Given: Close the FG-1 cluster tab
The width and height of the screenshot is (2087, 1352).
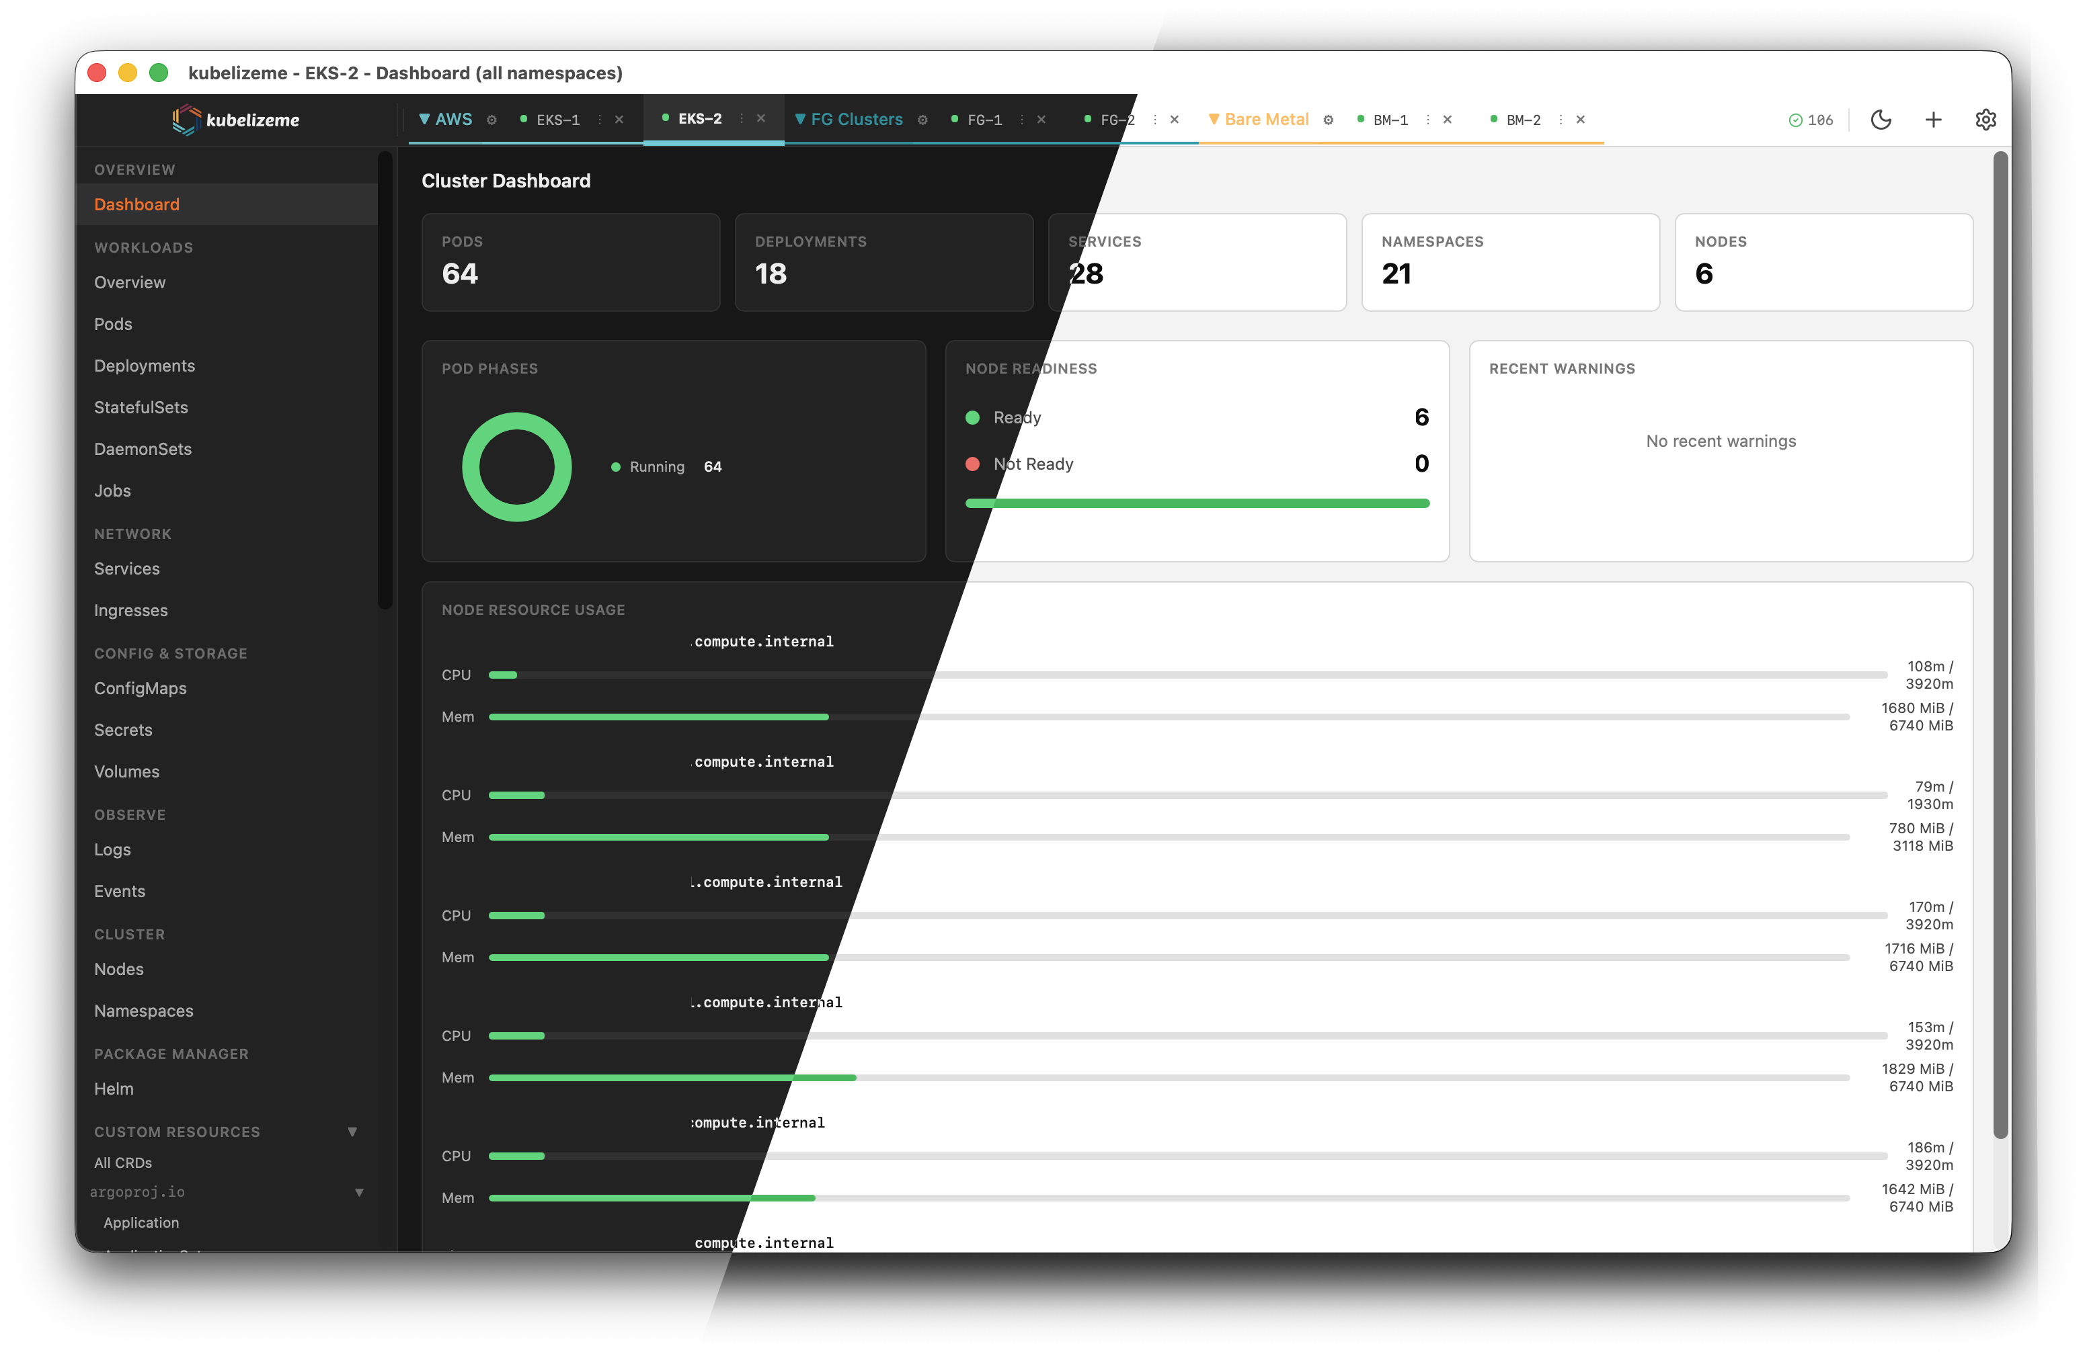Looking at the screenshot, I should 1041,120.
